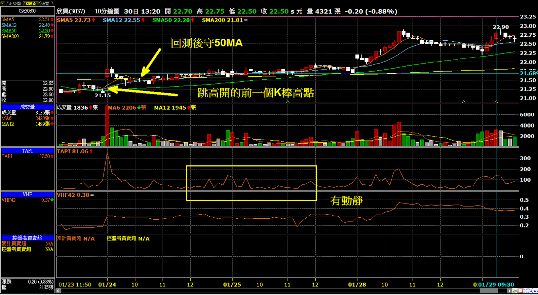Click the SMA5 22.73 legend label
Image resolution: width=538 pixels, height=295 pixels.
(x=76, y=20)
